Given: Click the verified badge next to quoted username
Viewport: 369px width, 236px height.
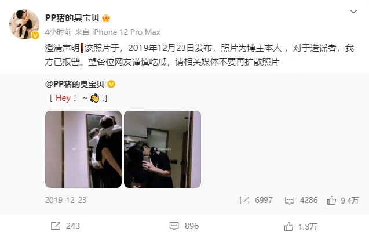Looking at the screenshot, I should [x=111, y=84].
